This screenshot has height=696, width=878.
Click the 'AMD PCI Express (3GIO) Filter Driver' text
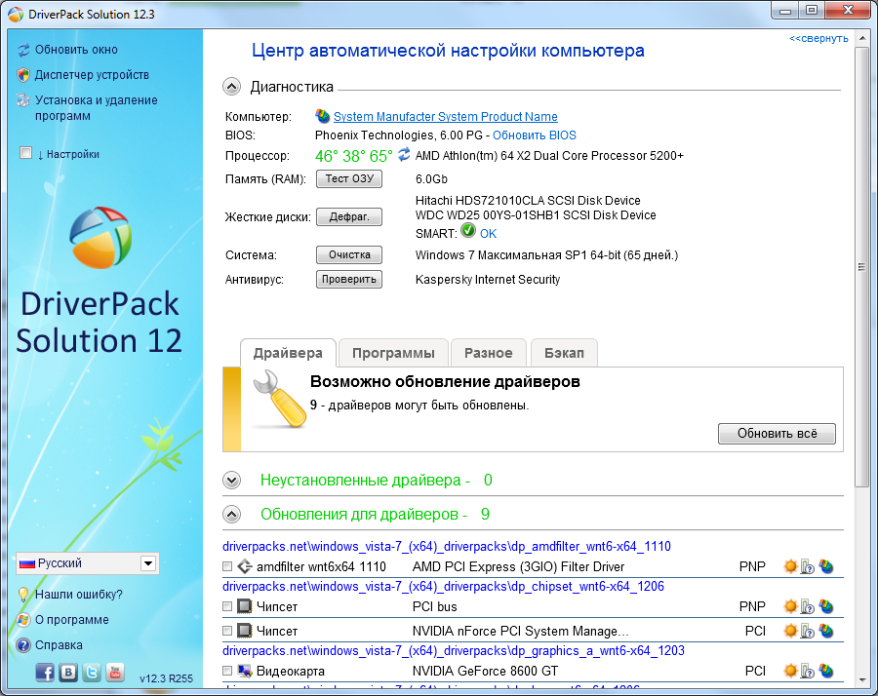pyautogui.click(x=519, y=566)
